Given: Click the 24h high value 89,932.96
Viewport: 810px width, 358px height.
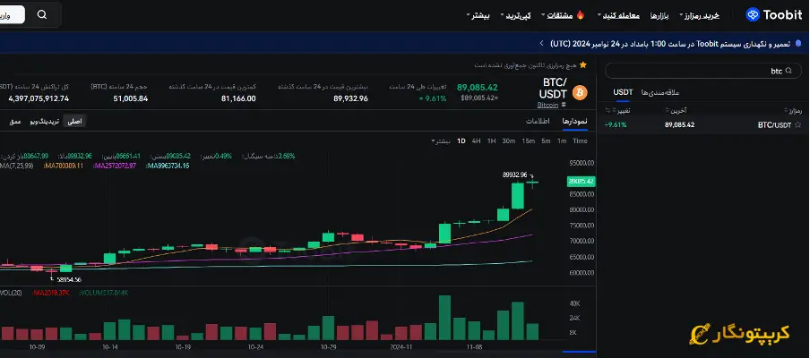Looking at the screenshot, I should click(x=350, y=98).
